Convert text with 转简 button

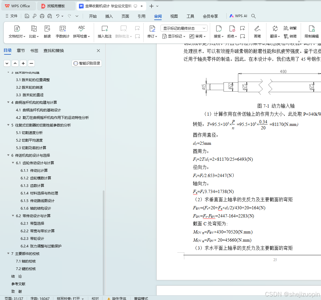point(290,36)
